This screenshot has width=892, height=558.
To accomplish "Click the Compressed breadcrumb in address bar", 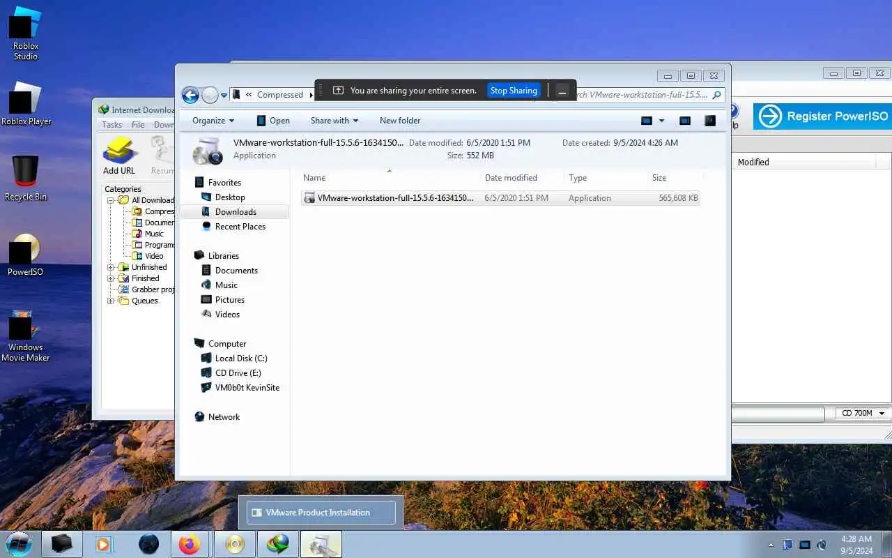I will click(x=279, y=95).
